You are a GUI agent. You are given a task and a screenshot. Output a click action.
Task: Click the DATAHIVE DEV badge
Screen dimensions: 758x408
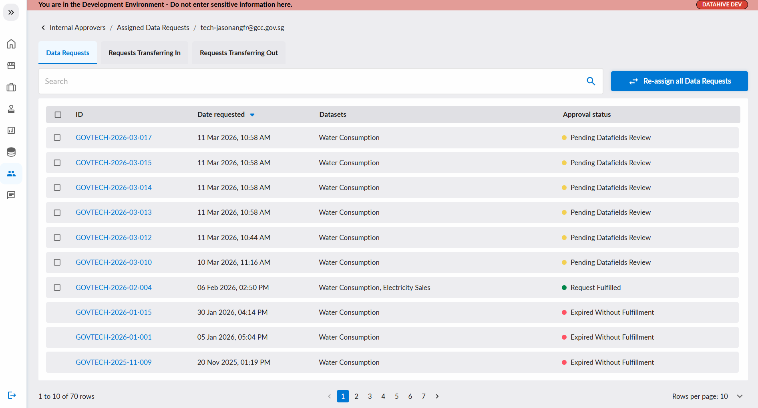(722, 4)
